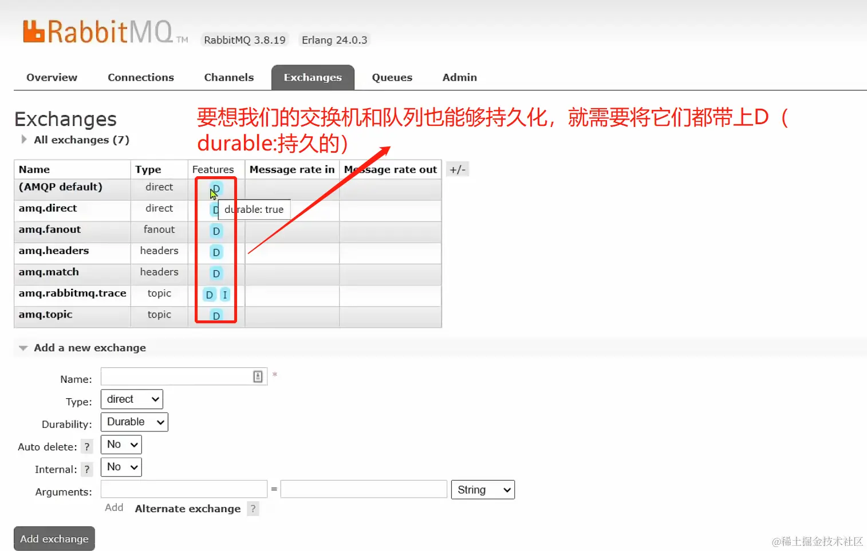Click the Message rate out column header

point(391,169)
